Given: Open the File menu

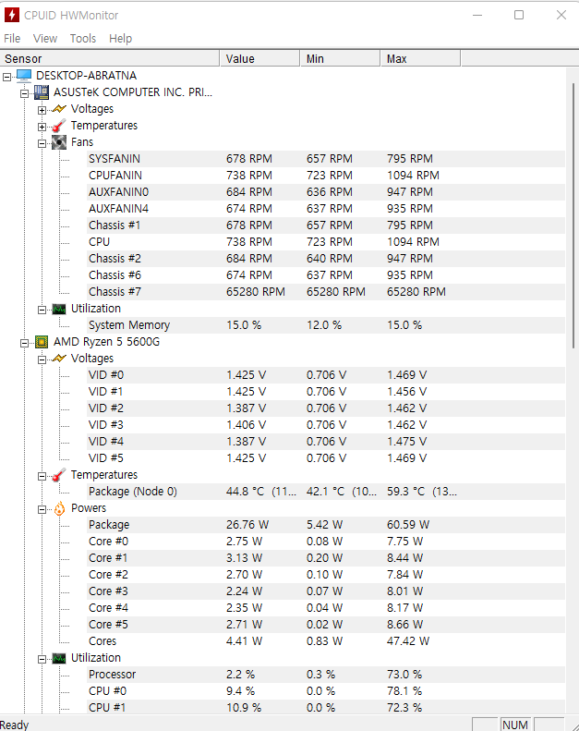Looking at the screenshot, I should tap(12, 38).
